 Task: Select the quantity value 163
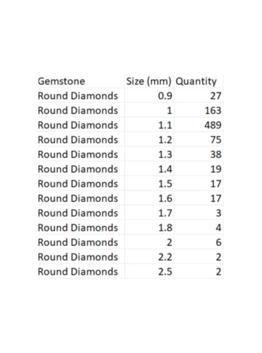213,111
